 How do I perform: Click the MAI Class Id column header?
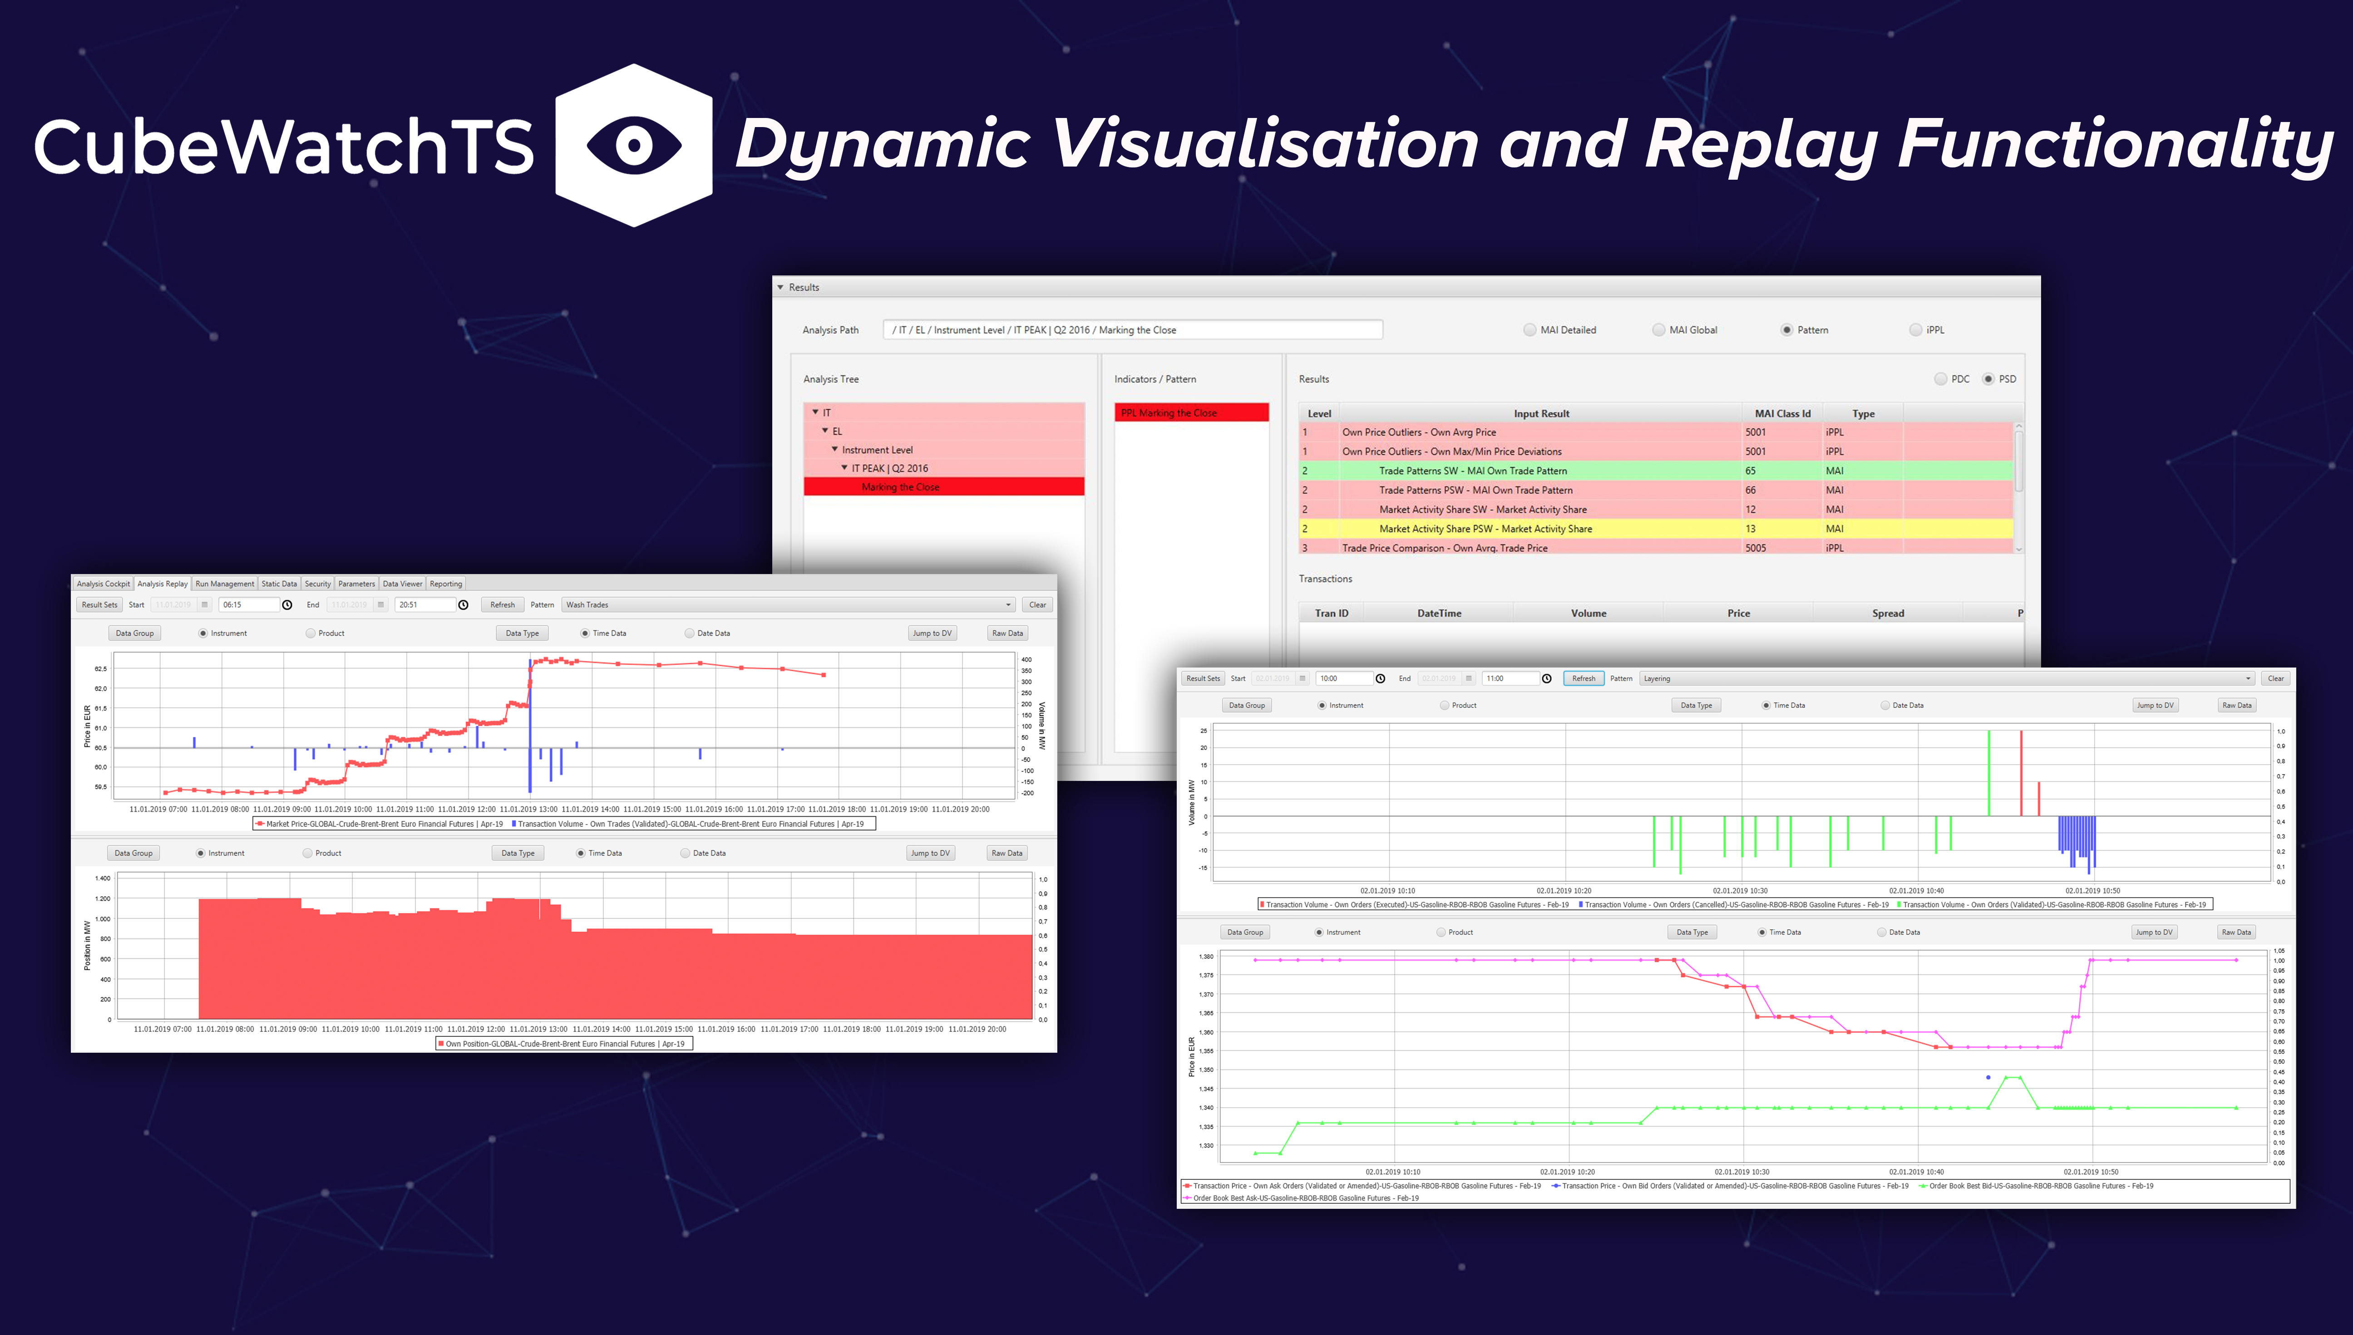coord(1781,413)
